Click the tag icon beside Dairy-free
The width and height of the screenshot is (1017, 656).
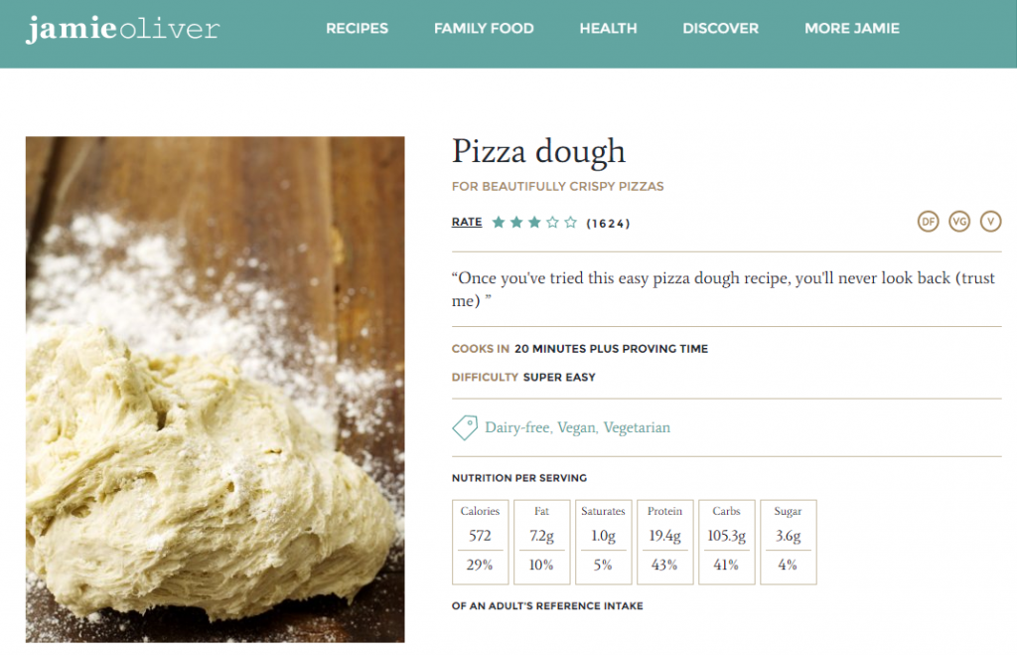tap(465, 427)
